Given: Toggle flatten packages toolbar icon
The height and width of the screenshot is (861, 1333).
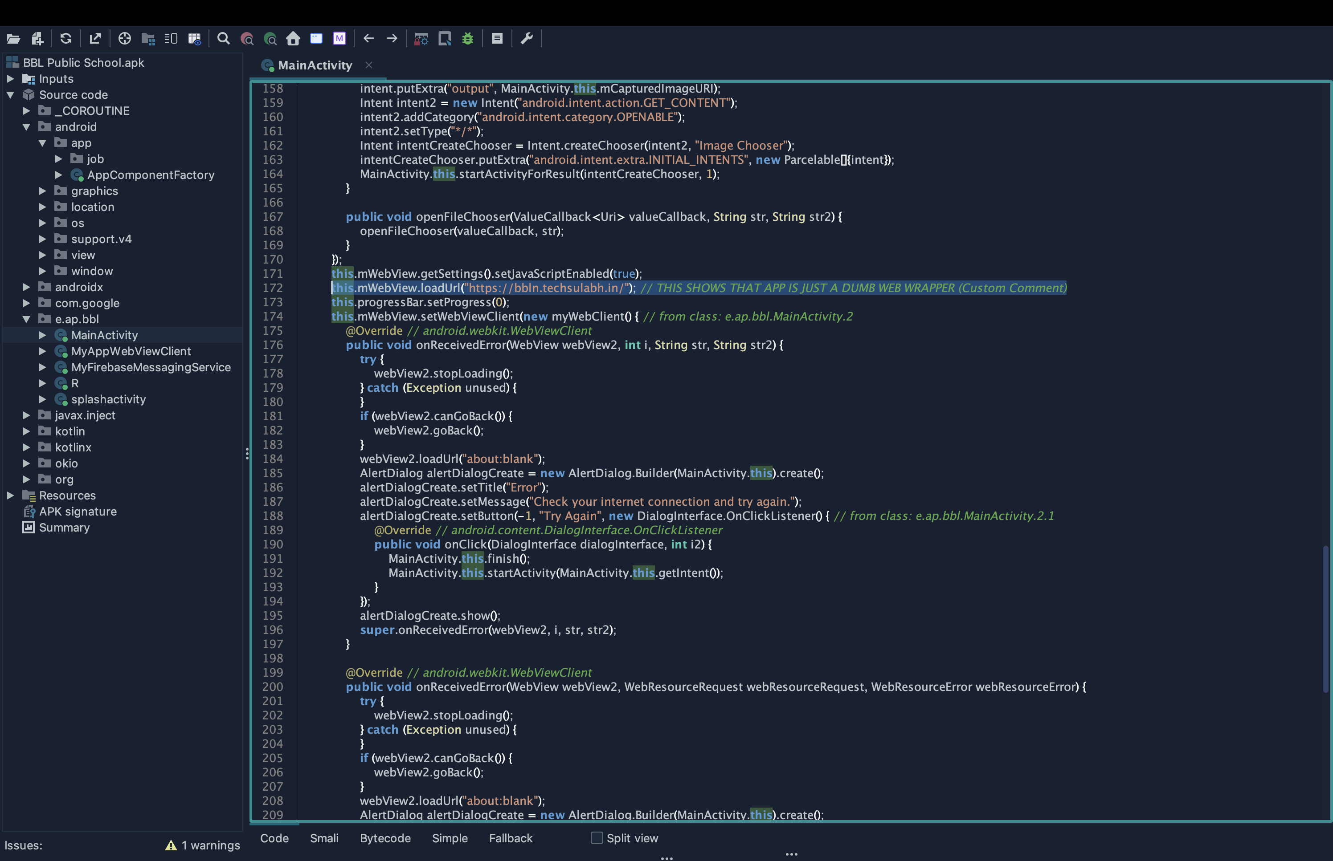Looking at the screenshot, I should tap(148, 39).
